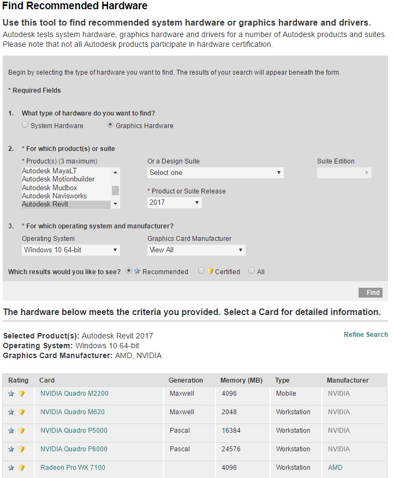Click the star icon for Radeon Pro WX 7100
Screen dimensions: 394x478
pyautogui.click(x=11, y=468)
